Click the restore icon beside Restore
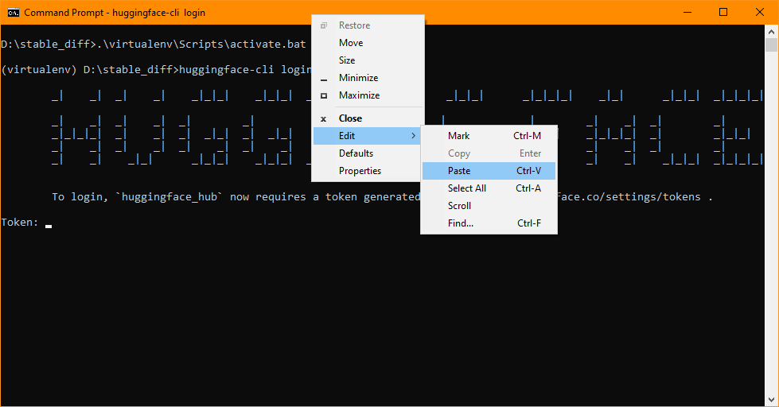779x407 pixels. (324, 25)
